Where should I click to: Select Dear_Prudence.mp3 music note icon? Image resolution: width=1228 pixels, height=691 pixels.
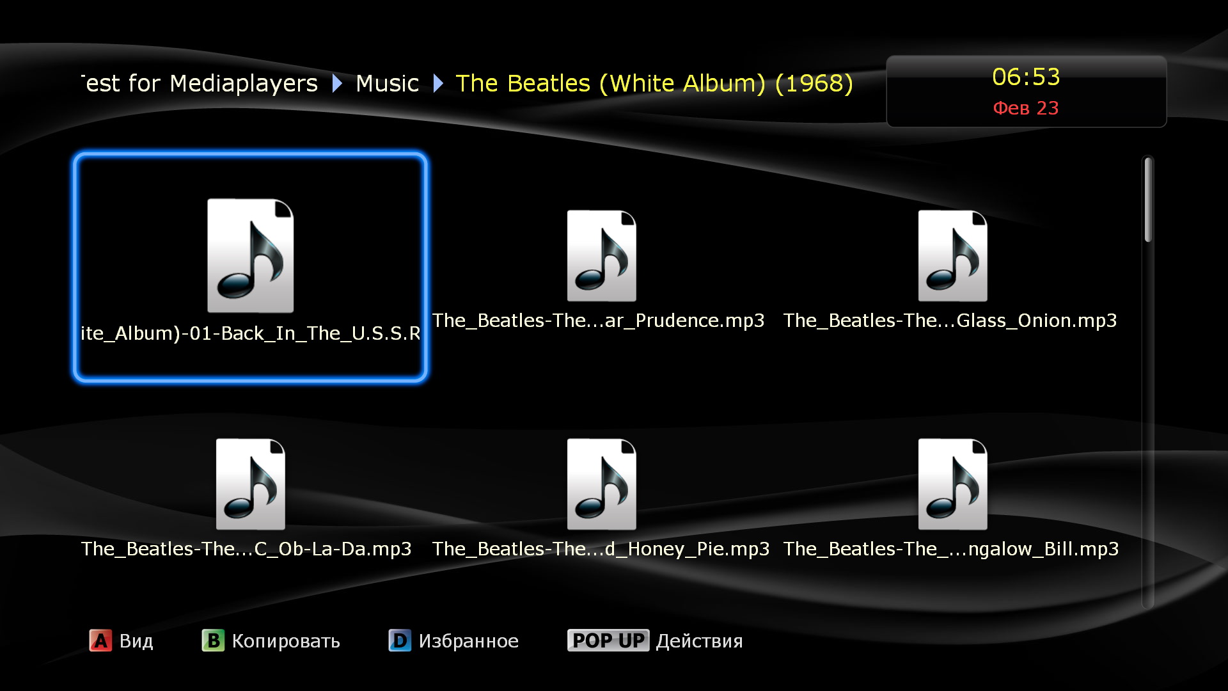[601, 255]
